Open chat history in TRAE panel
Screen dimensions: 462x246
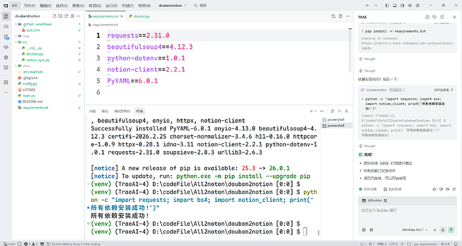click(435, 17)
